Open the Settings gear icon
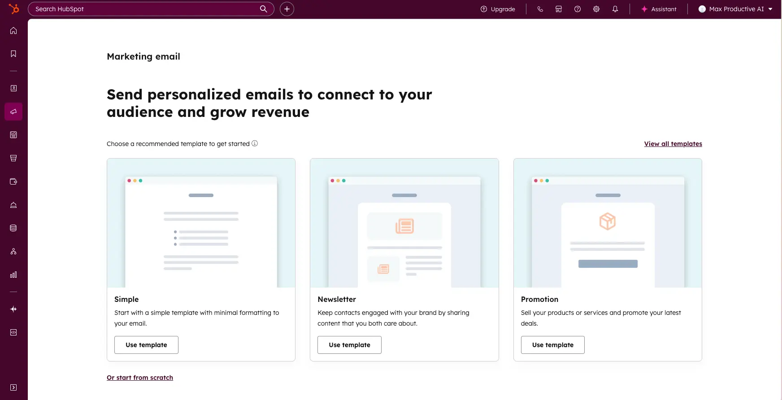Screen dimensions: 782x400 click(596, 9)
